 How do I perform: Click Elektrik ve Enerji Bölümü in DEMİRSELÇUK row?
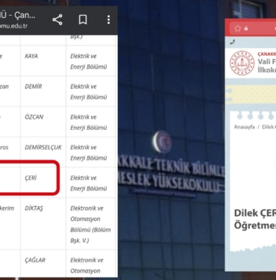(x=89, y=152)
